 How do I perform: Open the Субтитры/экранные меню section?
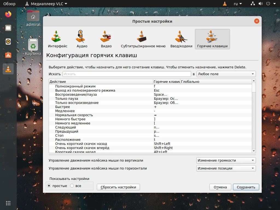[143, 39]
